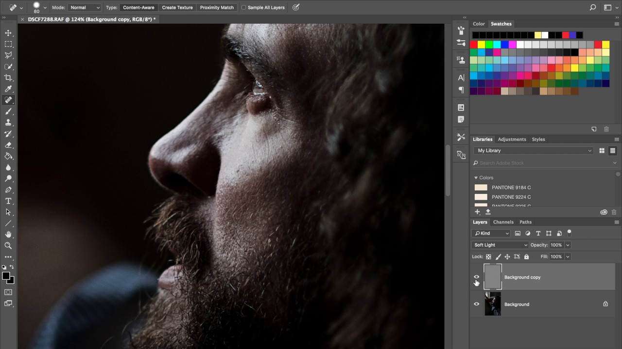Expand the My Library dropdown

(534, 151)
